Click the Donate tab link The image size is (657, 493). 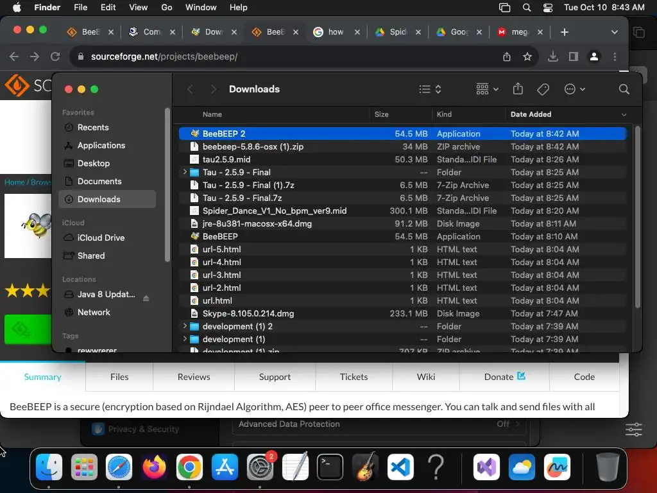504,377
